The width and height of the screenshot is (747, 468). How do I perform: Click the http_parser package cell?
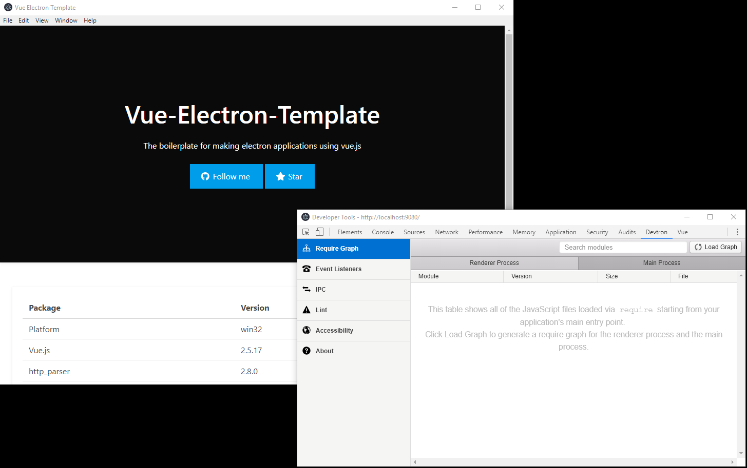pyautogui.click(x=49, y=372)
